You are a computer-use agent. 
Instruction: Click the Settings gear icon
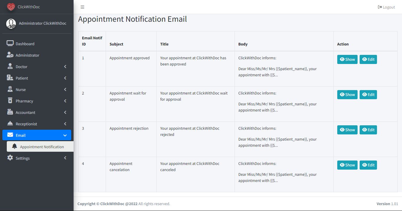10,158
